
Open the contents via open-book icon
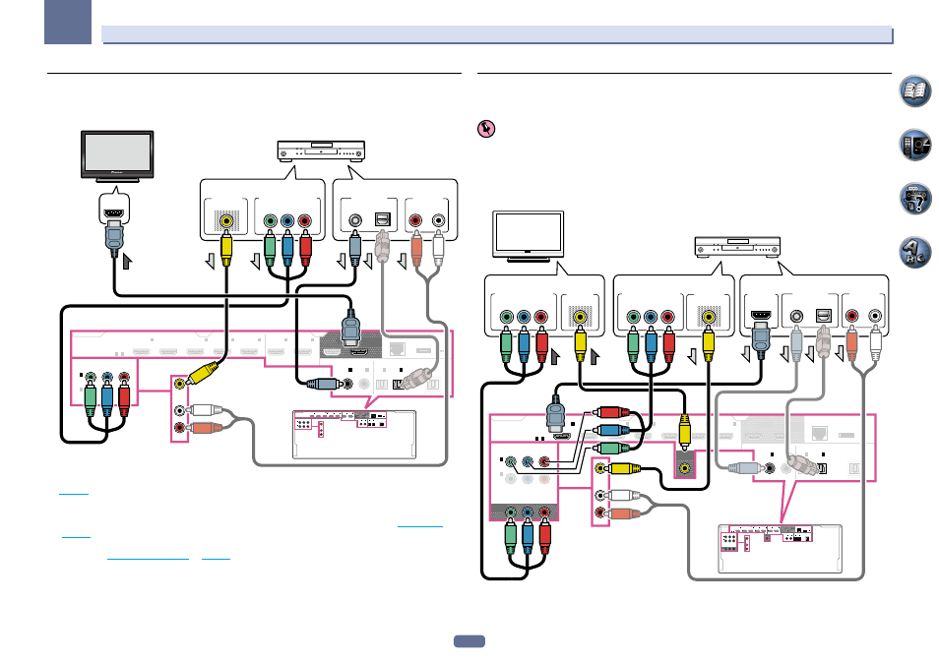pos(914,91)
